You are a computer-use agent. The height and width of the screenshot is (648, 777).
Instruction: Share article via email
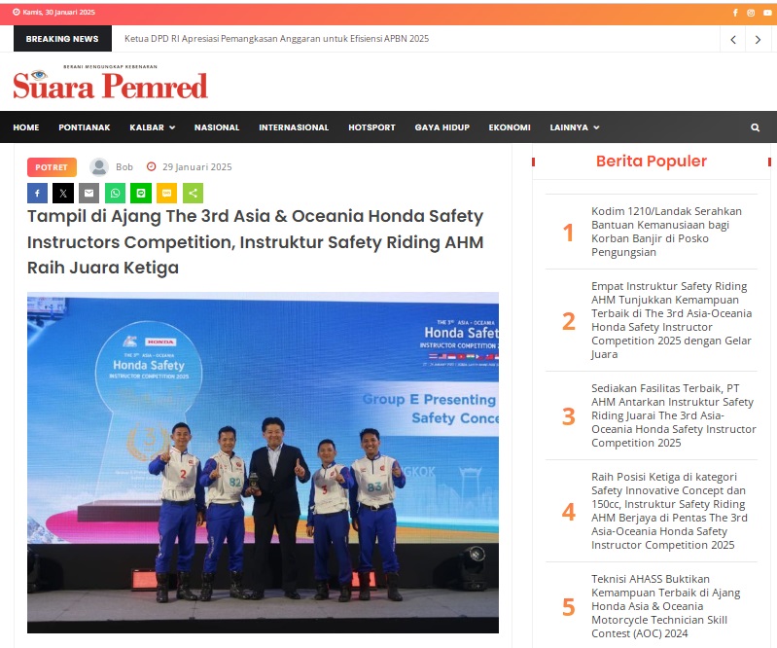click(89, 194)
